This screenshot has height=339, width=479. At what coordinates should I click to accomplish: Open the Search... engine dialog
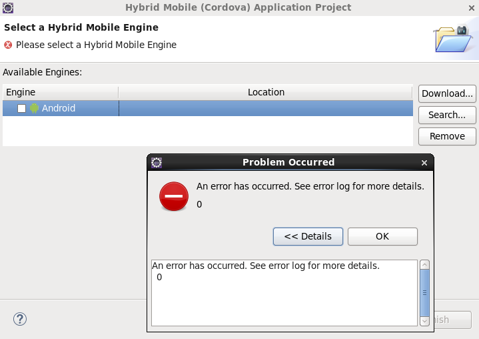(x=446, y=115)
